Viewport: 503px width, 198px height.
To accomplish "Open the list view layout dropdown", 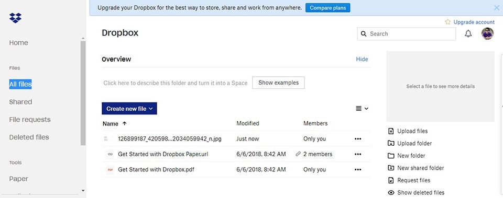I will coord(362,109).
